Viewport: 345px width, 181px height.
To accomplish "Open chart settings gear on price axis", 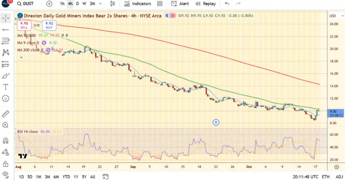I will (337, 167).
